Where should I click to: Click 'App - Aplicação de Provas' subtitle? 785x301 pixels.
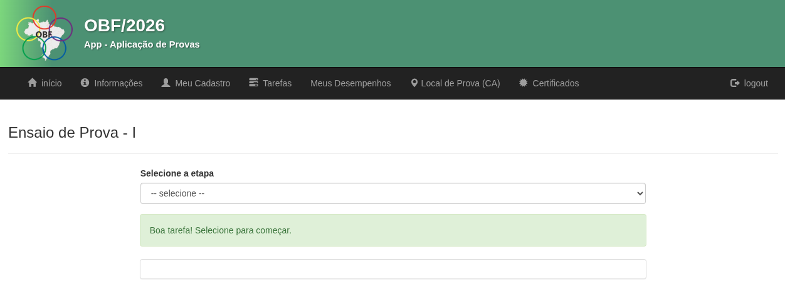pyautogui.click(x=142, y=44)
